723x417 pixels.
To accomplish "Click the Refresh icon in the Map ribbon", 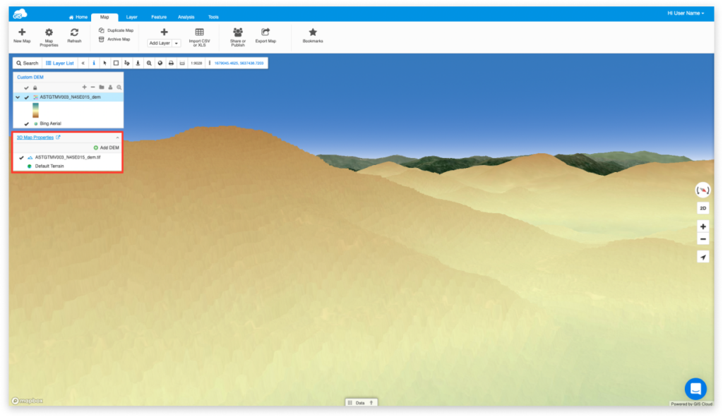I will coord(73,33).
